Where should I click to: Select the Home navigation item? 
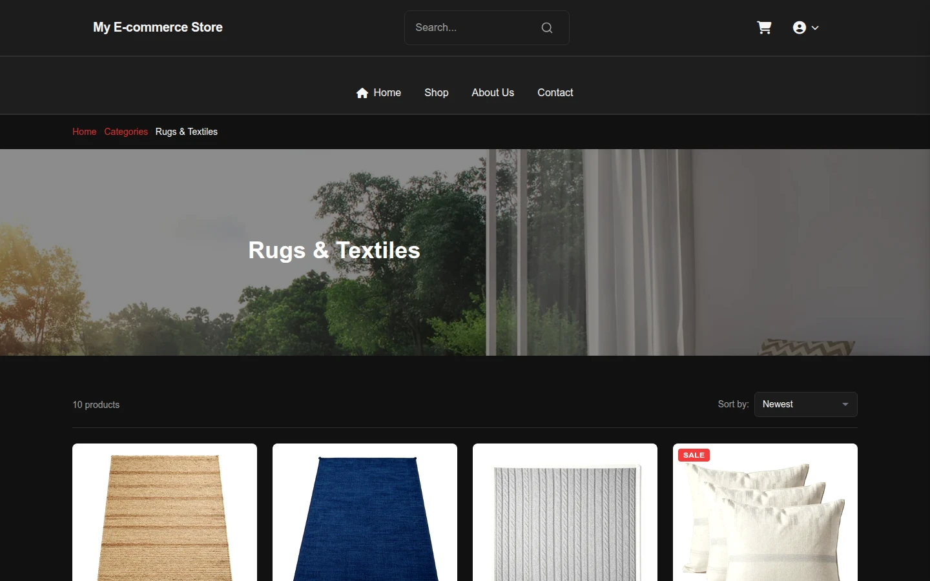pos(378,92)
